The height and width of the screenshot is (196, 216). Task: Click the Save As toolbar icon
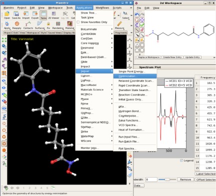[x=16, y=15]
